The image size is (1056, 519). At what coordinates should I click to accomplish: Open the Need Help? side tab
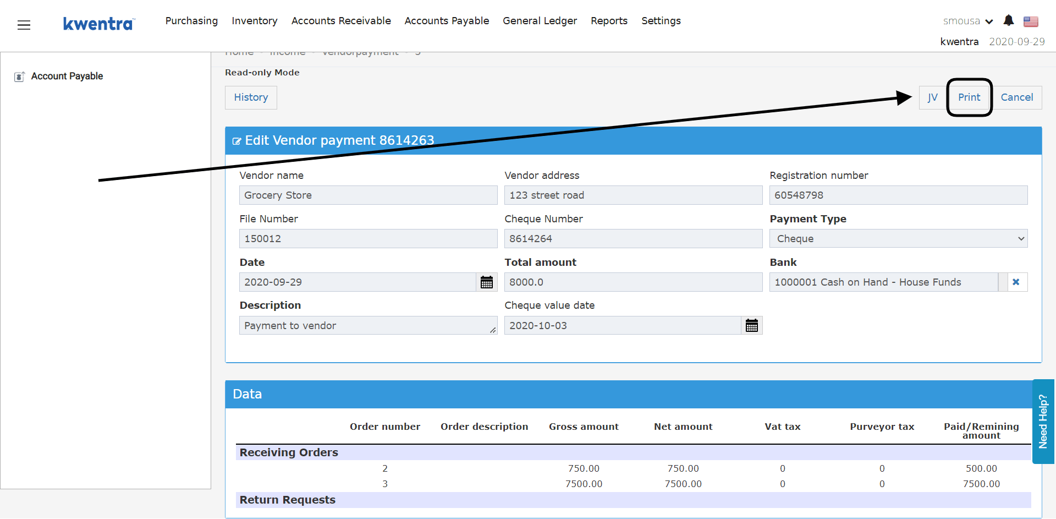1043,422
